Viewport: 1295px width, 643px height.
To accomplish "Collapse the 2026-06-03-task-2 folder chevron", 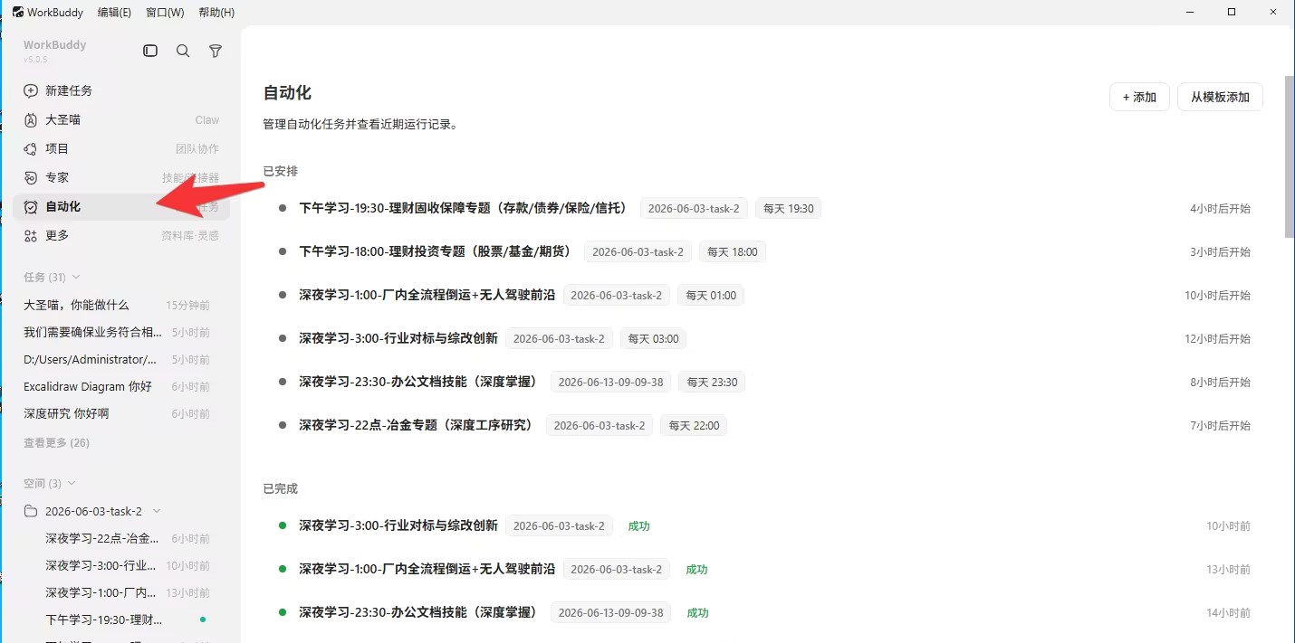I will (157, 511).
